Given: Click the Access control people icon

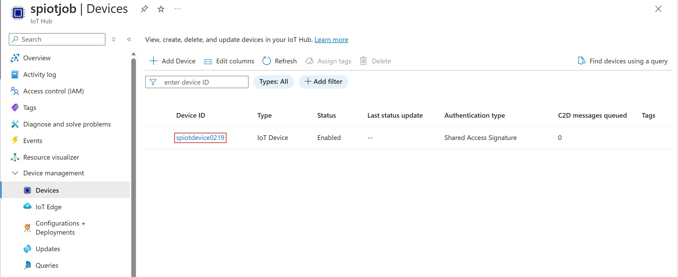Looking at the screenshot, I should [15, 91].
